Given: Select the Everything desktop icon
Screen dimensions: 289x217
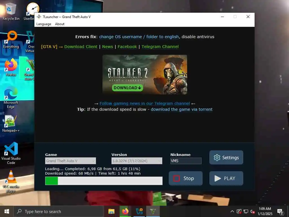Looking at the screenshot, I should [x=11, y=40].
